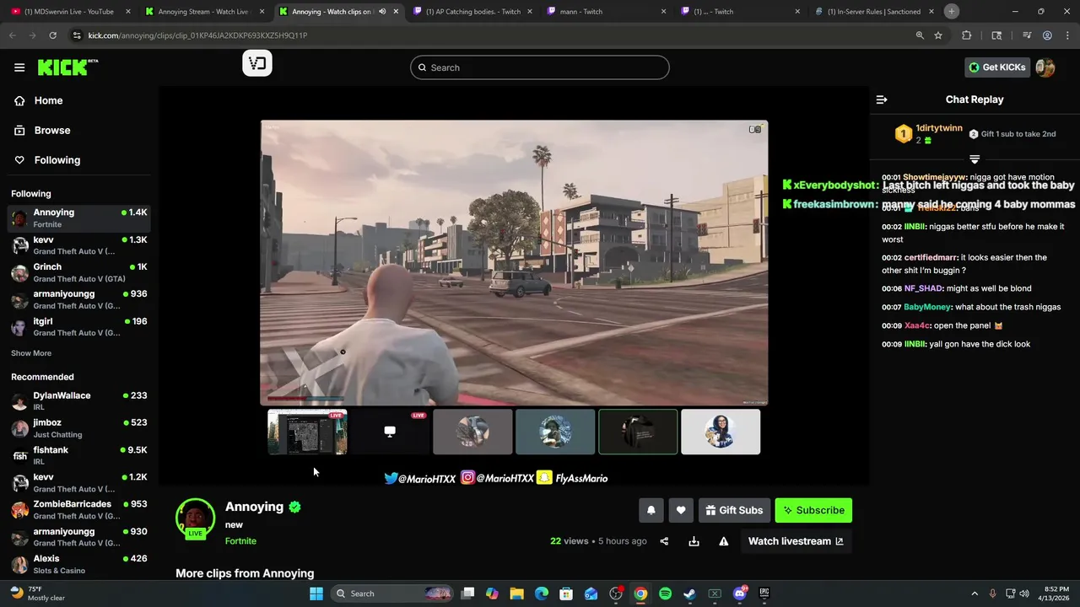The image size is (1080, 607).
Task: Open itgirl channel in sidebar
Action: pos(79,326)
